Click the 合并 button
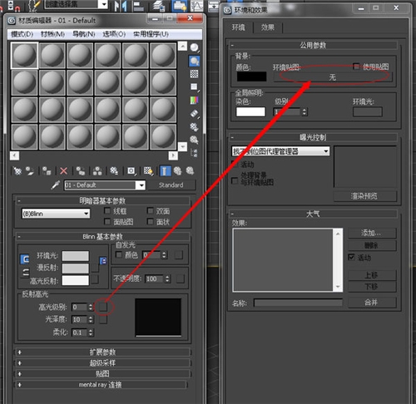The image size is (416, 404). (372, 303)
